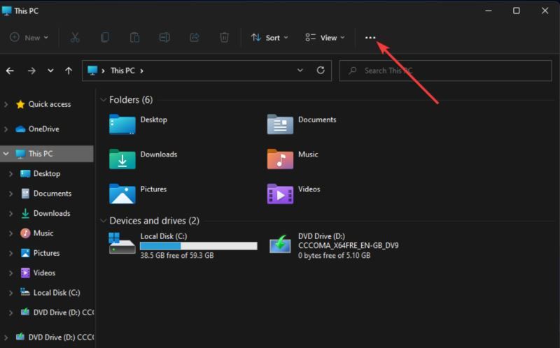Image resolution: width=560 pixels, height=348 pixels.
Task: Select Downloads in the navigation pane
Action: [x=51, y=213]
